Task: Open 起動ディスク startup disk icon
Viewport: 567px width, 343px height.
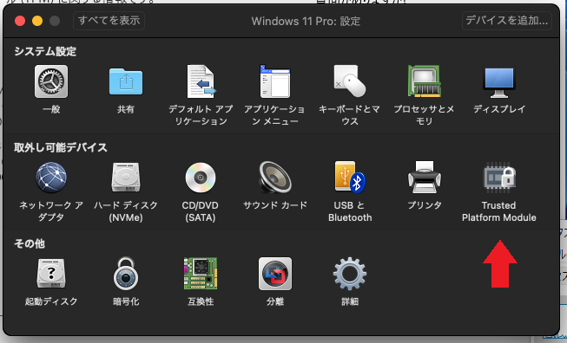Action: pyautogui.click(x=51, y=274)
